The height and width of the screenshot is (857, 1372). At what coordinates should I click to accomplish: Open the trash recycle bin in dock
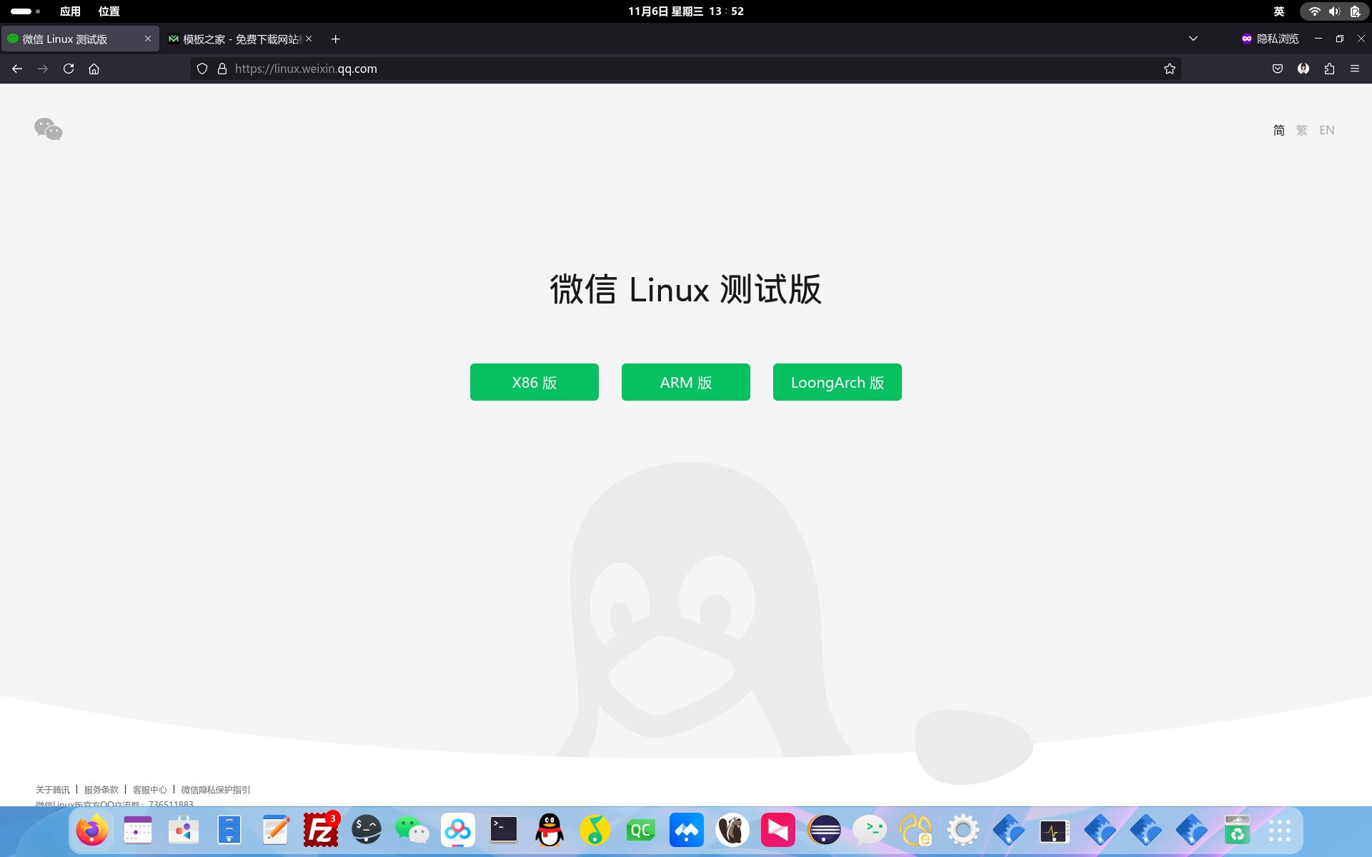pos(1237,831)
